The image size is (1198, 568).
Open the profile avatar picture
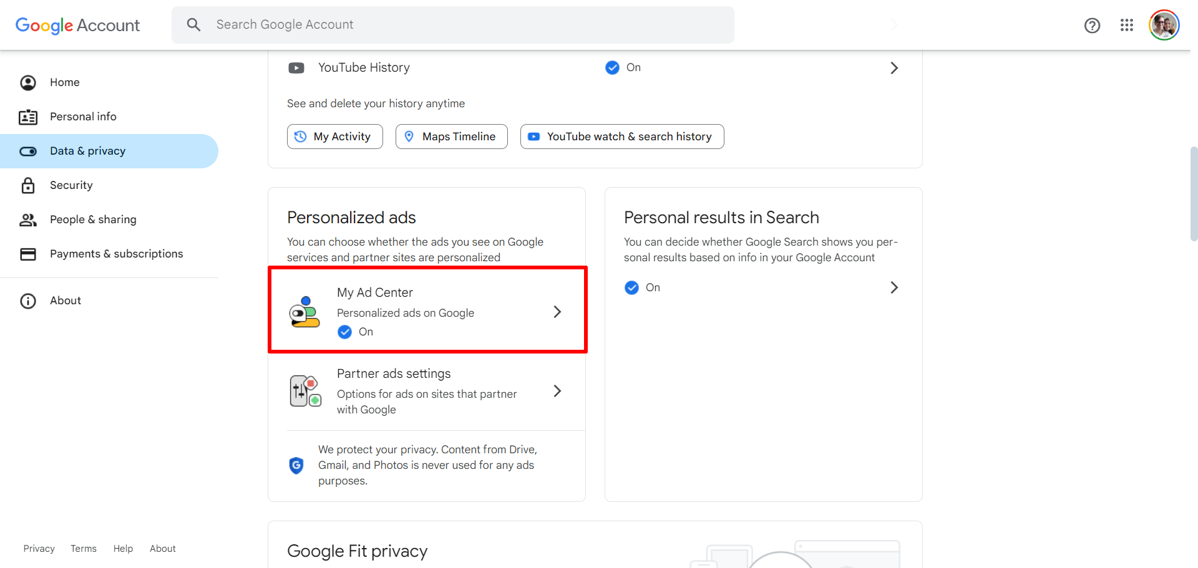point(1164,26)
